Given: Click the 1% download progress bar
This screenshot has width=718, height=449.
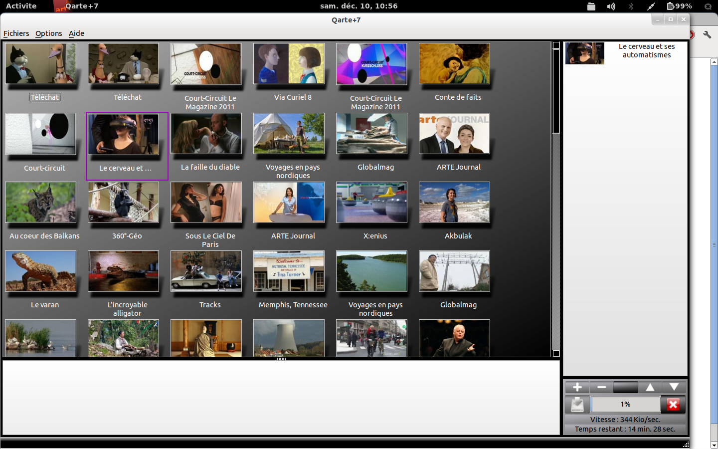Looking at the screenshot, I should [x=625, y=405].
